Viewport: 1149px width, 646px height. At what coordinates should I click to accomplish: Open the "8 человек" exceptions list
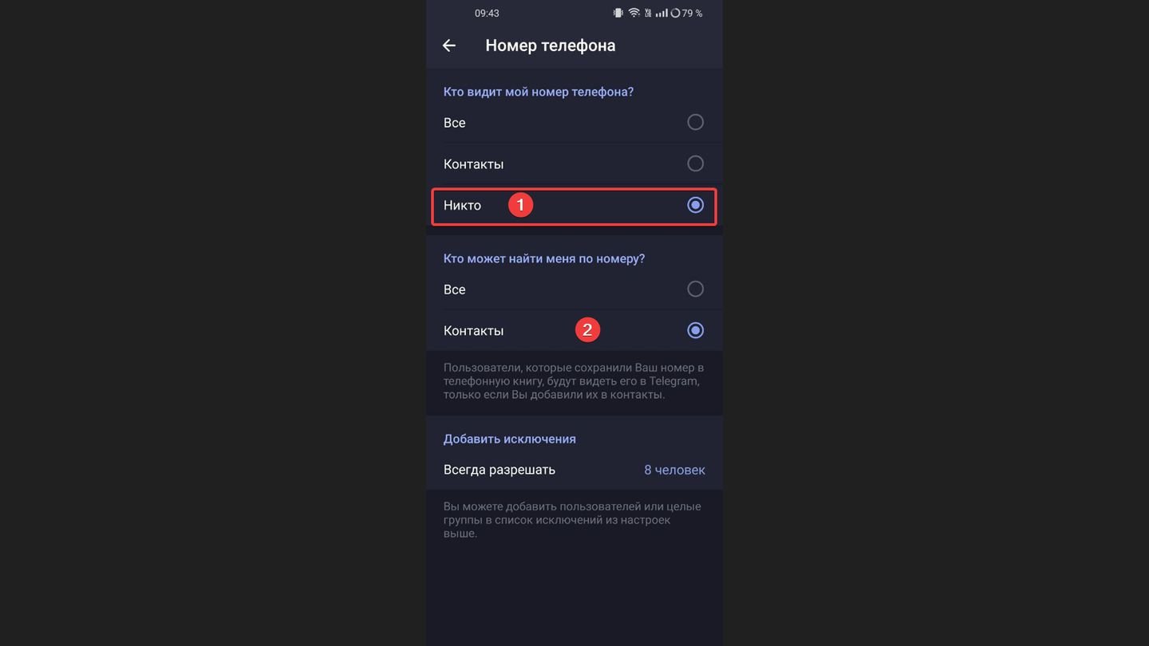[x=674, y=470]
